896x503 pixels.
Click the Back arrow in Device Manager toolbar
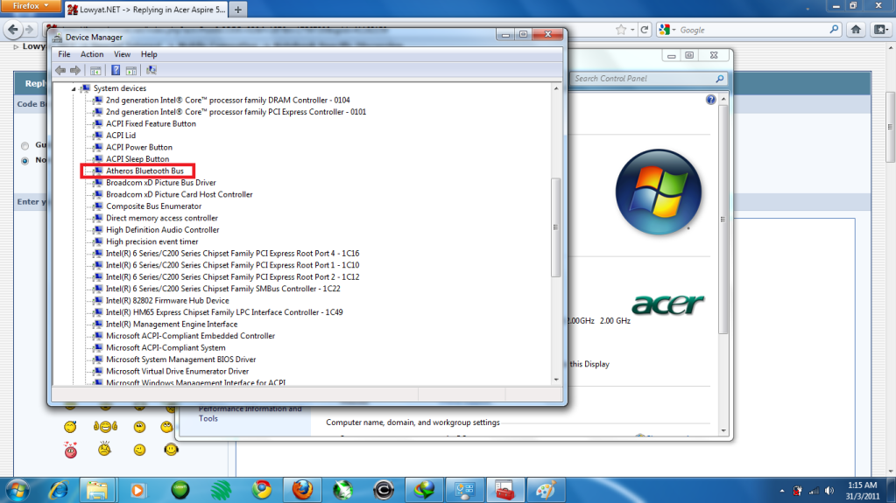pos(60,70)
